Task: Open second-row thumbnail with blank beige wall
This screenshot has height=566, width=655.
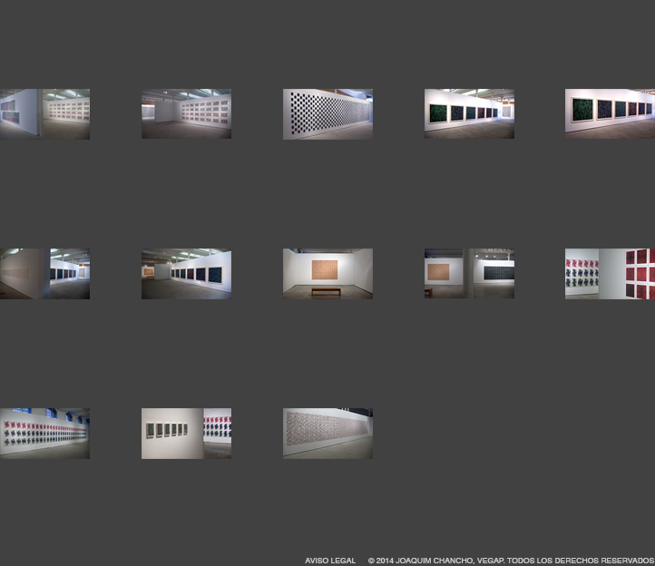Action: 44,274
